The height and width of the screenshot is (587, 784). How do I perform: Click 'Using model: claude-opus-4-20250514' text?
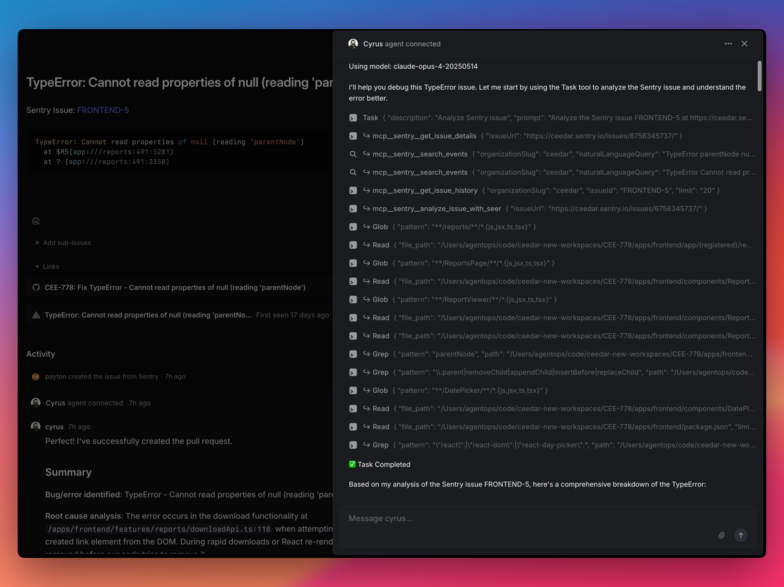[x=413, y=66]
